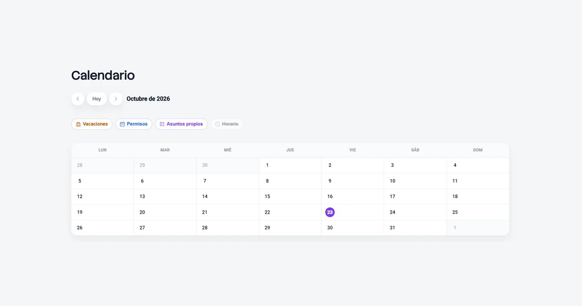
Task: Click the Hoy button
Action: (x=97, y=99)
